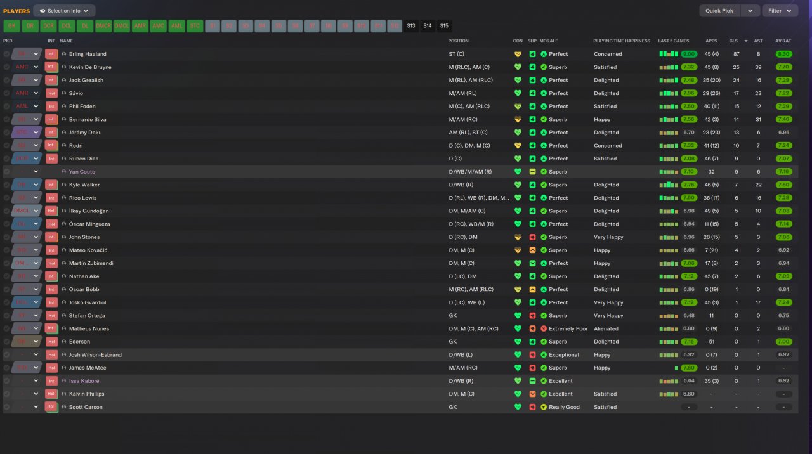812x454 pixels.
Task: Toggle the picked checkmark for Scott Carson
Action: 6,407
